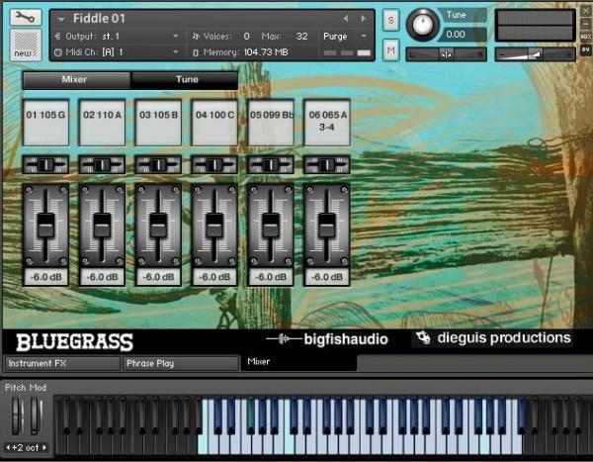Click the dieguis productions logo
593x462 pixels.
pos(493,337)
